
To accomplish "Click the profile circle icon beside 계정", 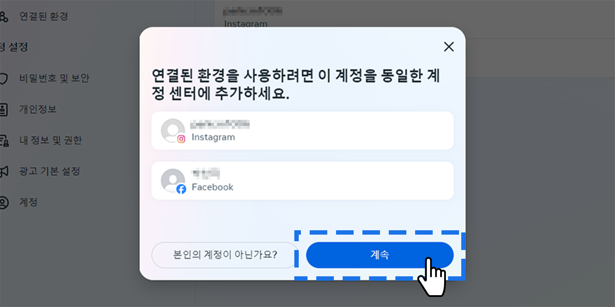I will click(x=4, y=203).
